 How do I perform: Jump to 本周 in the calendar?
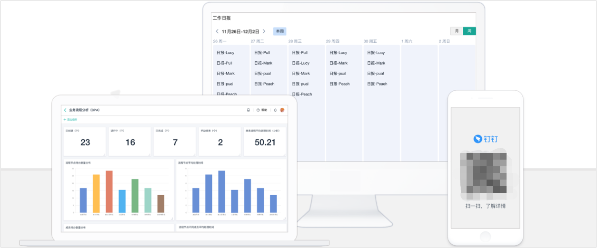(x=280, y=31)
